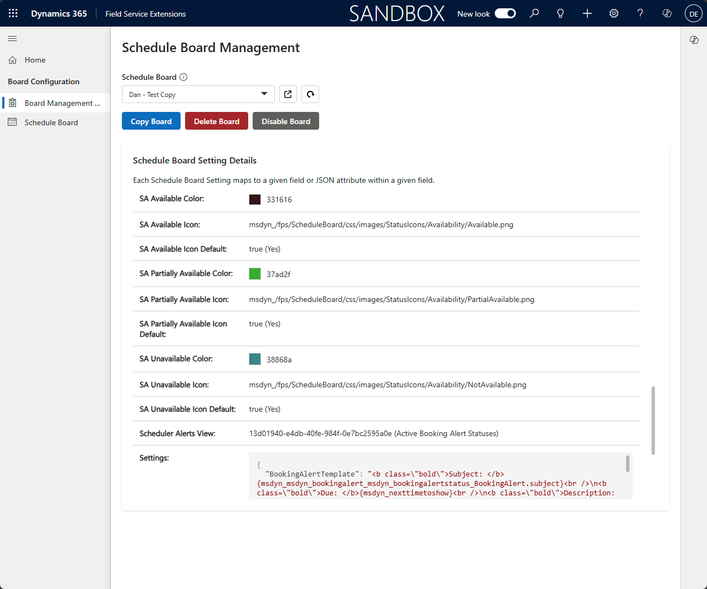Viewport: 707px width, 589px height.
Task: Open the app launcher waffle icon
Action: click(x=13, y=13)
